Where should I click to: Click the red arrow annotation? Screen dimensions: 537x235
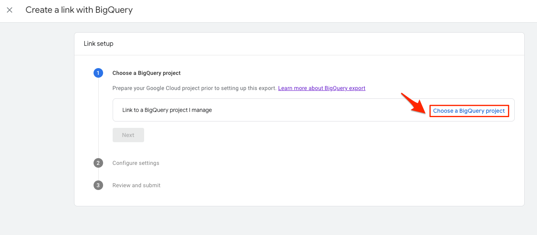click(413, 104)
